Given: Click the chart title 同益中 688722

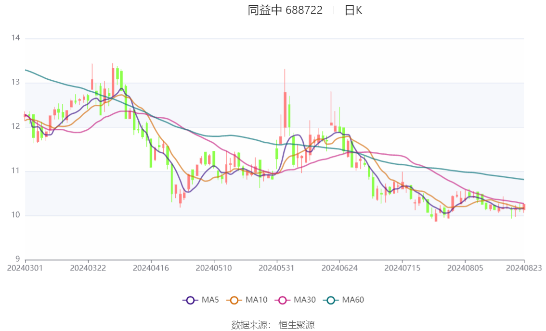Looking at the screenshot, I should tap(285, 11).
